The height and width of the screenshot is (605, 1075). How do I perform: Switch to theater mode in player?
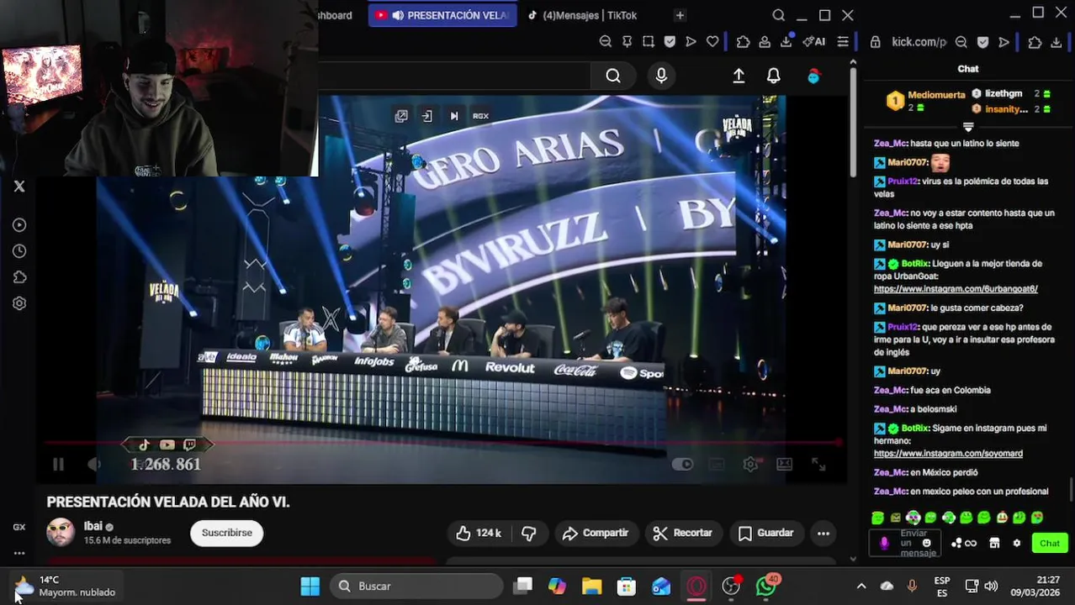pyautogui.click(x=784, y=464)
